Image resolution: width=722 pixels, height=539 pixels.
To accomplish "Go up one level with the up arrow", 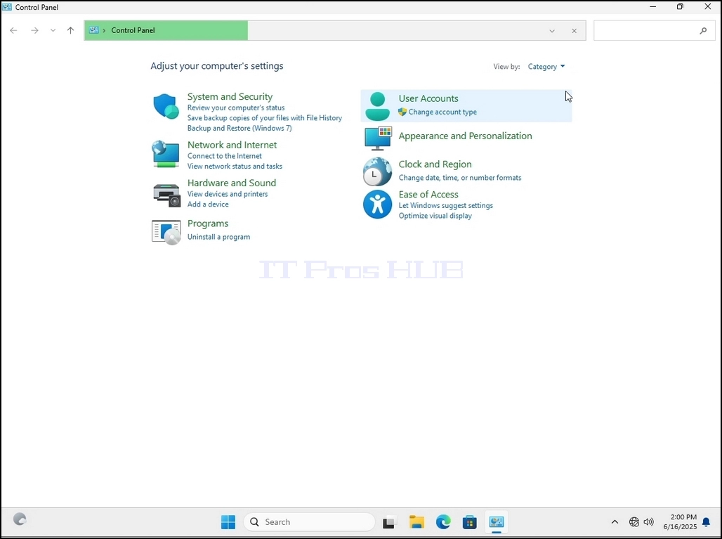I will point(70,30).
